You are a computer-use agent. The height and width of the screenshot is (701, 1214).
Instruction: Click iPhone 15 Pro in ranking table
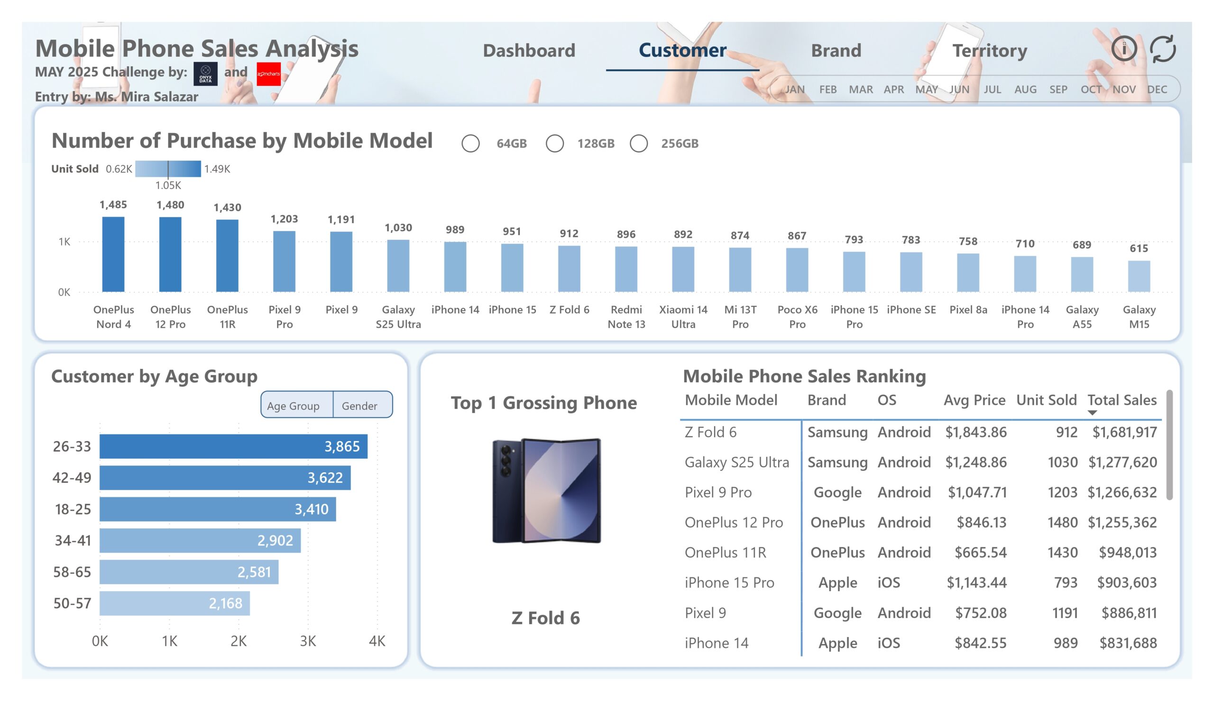729,583
